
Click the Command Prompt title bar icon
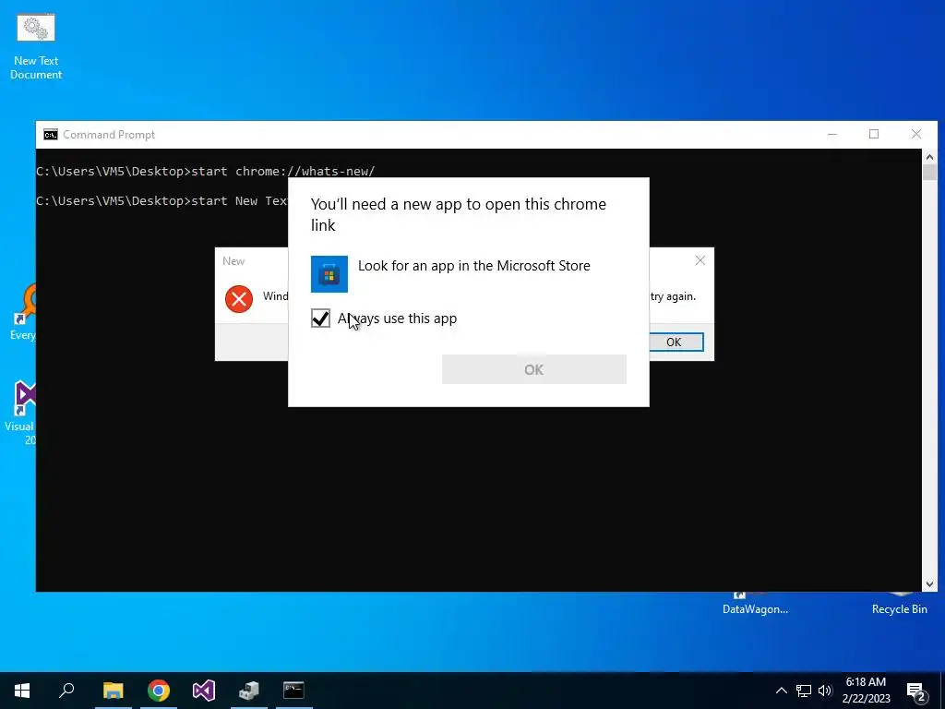pos(51,135)
